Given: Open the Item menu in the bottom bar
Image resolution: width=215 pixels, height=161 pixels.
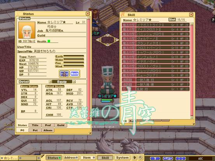Looking at the screenshot, I should [88, 158].
